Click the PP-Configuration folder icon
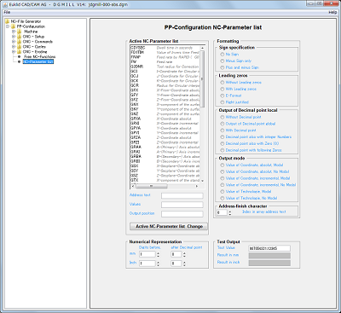The height and width of the screenshot is (313, 341). pyautogui.click(x=14, y=26)
